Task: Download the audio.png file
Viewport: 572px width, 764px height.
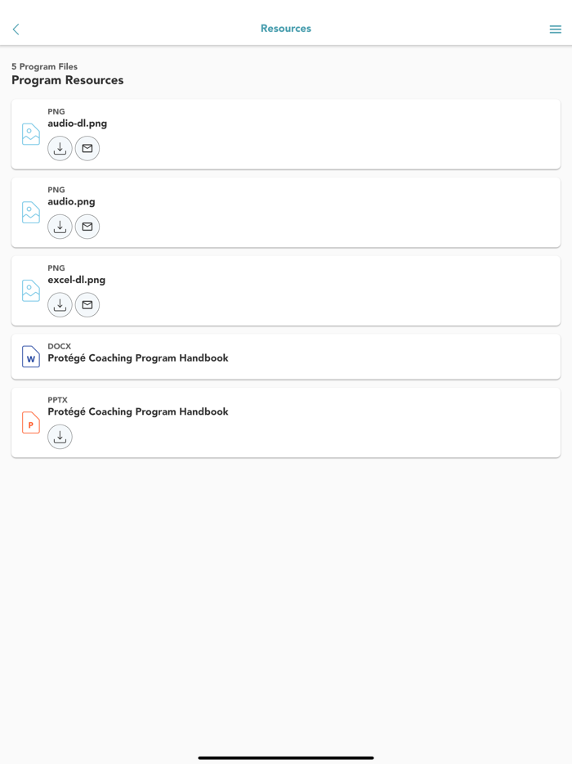Action: tap(60, 227)
